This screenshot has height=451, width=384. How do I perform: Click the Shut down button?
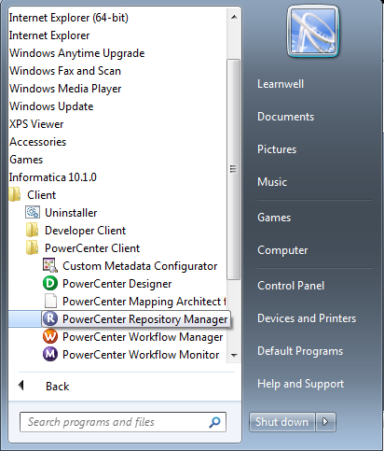[x=281, y=422]
